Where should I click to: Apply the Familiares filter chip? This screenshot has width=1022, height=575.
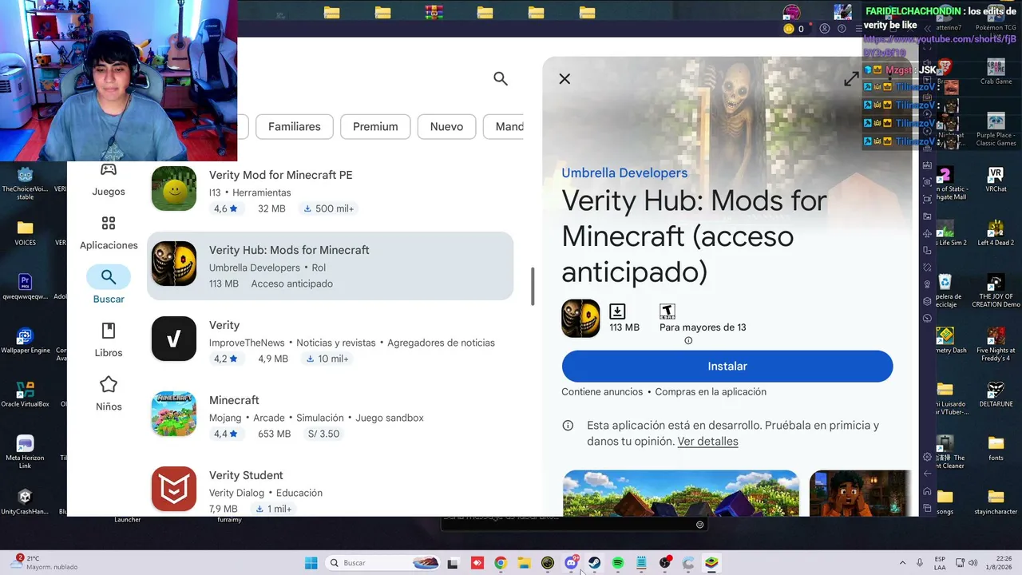point(295,127)
